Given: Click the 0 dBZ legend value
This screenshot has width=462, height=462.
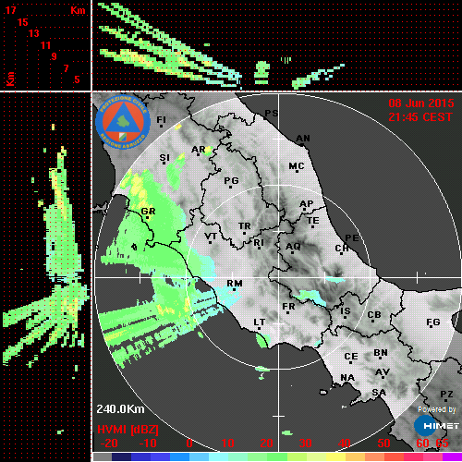Looking at the screenshot, I should (x=189, y=444).
